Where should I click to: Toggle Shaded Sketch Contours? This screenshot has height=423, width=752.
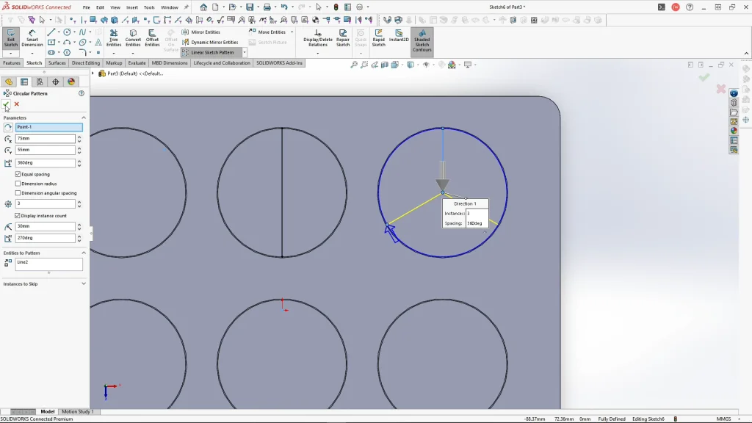tap(422, 40)
